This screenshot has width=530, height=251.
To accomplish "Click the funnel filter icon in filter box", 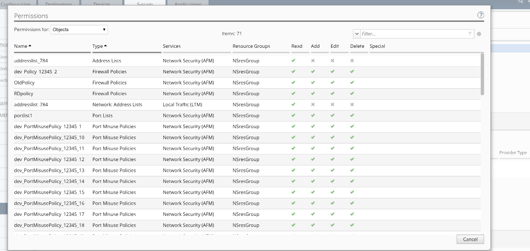I will pos(470,34).
